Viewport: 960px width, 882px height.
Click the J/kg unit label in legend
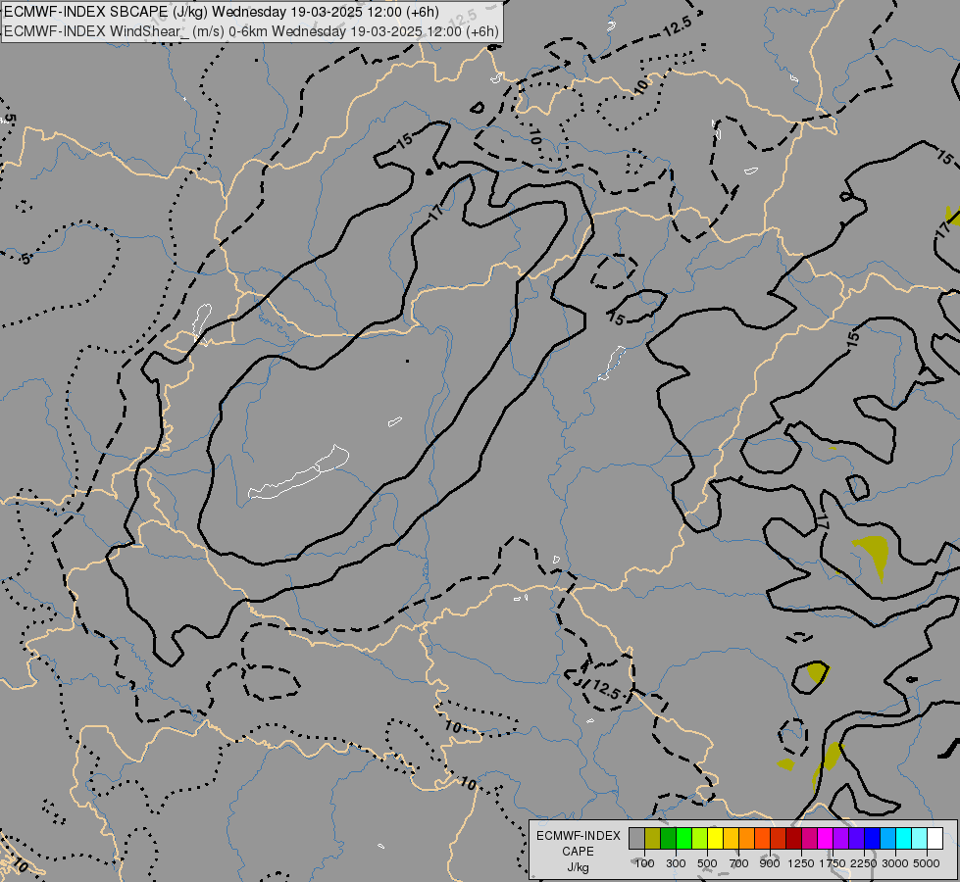click(578, 867)
